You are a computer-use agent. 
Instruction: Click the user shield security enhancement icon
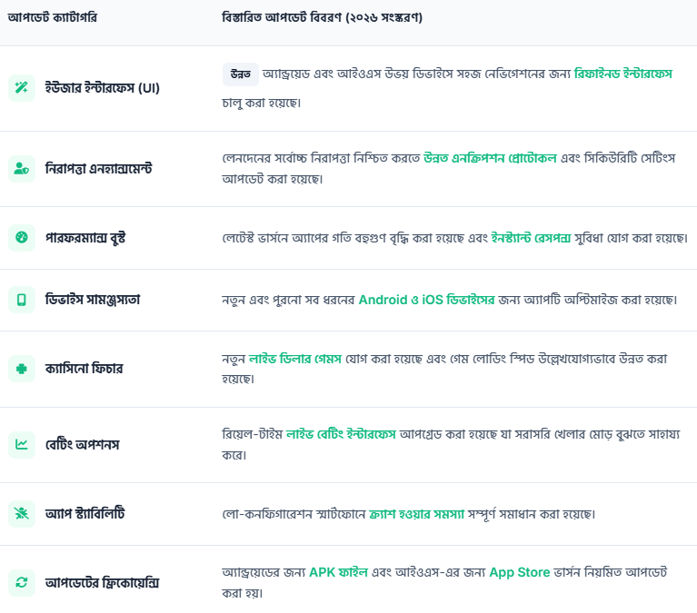tap(21, 168)
